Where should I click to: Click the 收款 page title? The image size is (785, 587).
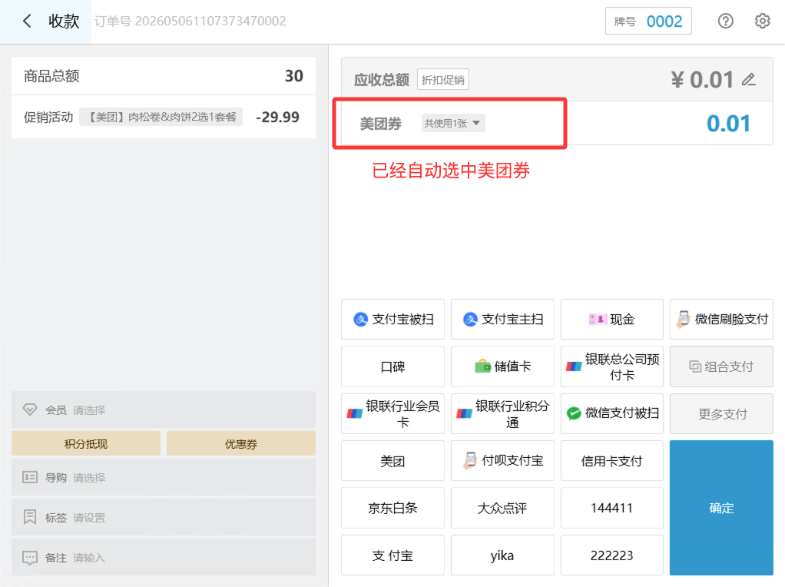[x=64, y=21]
